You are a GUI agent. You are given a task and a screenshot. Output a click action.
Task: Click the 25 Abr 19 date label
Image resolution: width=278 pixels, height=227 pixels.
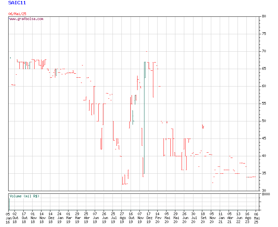click(x=86, y=218)
